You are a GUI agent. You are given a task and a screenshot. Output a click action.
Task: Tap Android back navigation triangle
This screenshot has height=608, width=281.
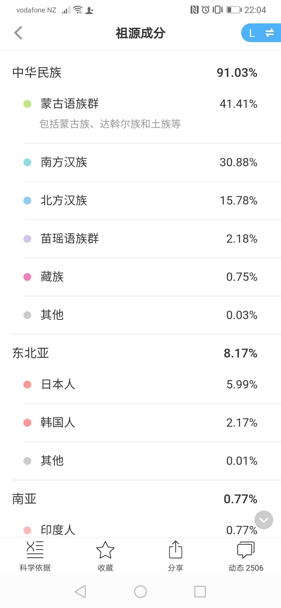point(80,592)
